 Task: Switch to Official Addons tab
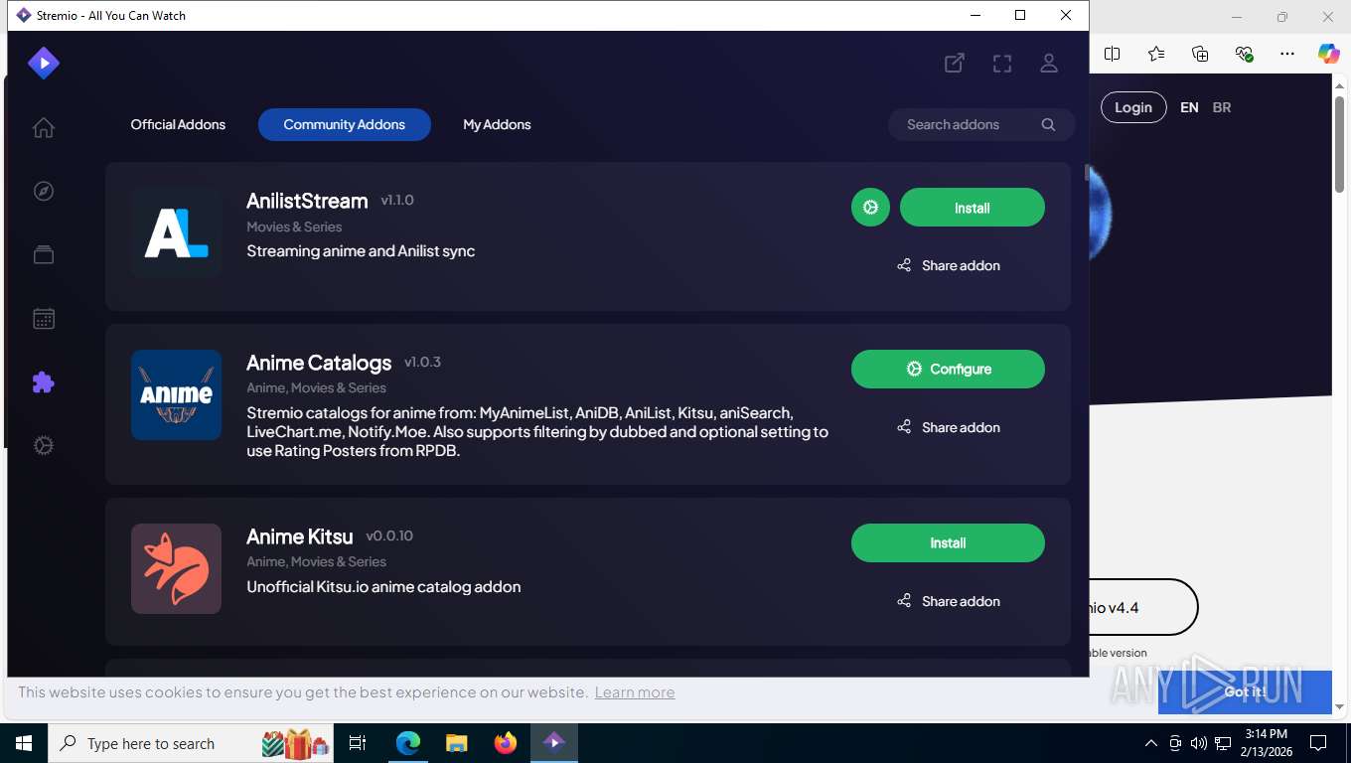178,124
